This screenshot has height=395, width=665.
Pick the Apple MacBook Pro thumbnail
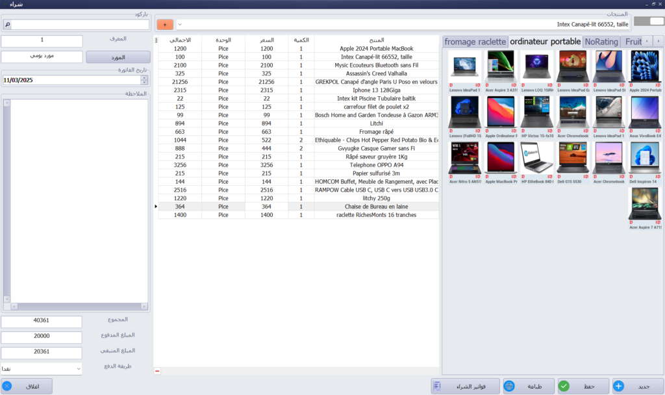point(501,163)
